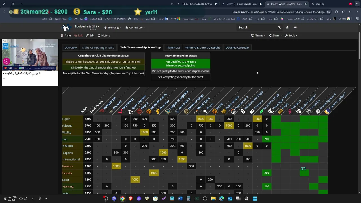Open the Dota 2 icon column header
Image resolution: width=361 pixels, height=203 pixels.
tap(139, 112)
